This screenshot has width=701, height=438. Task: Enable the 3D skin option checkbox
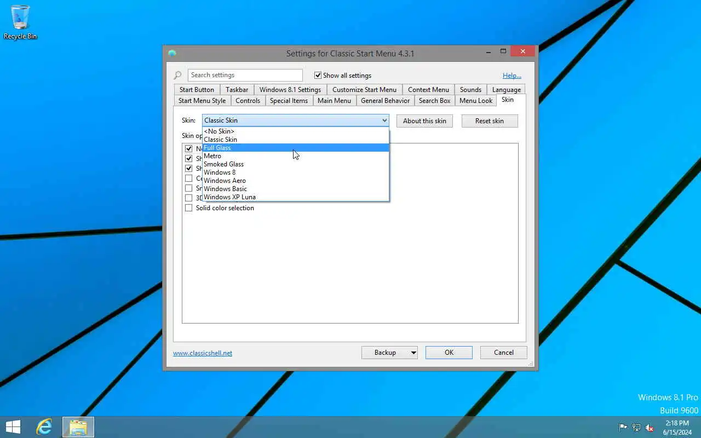pos(188,198)
